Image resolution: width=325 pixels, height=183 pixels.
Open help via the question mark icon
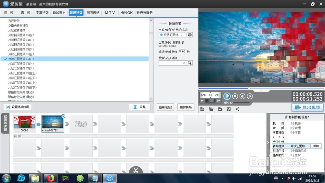[x=228, y=109]
